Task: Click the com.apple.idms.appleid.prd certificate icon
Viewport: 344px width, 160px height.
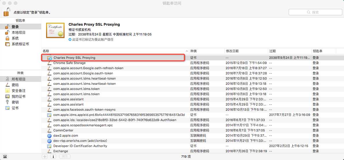Action: click(49, 115)
